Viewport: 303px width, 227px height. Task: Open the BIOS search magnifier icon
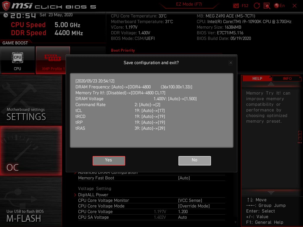(x=267, y=6)
